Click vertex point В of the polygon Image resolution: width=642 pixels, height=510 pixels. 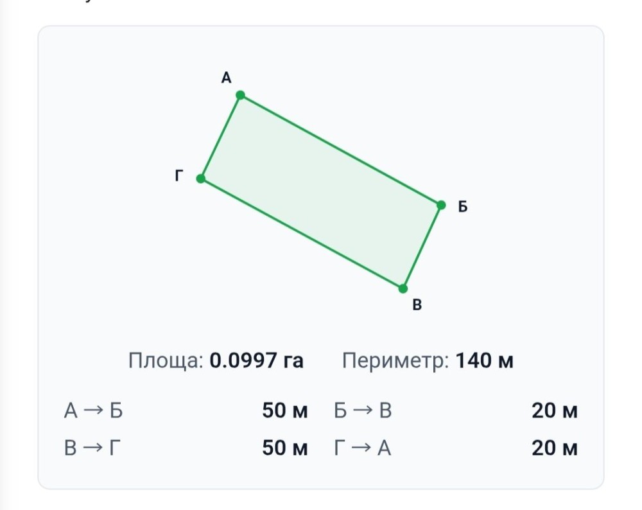coord(403,289)
